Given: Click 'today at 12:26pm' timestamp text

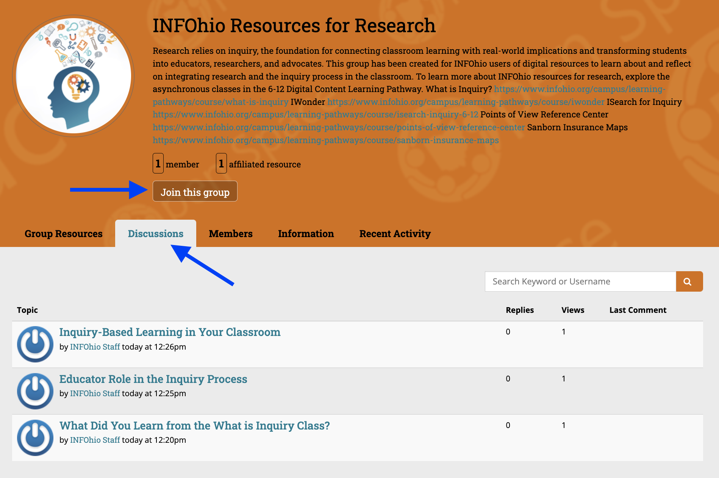Looking at the screenshot, I should pyautogui.click(x=154, y=347).
